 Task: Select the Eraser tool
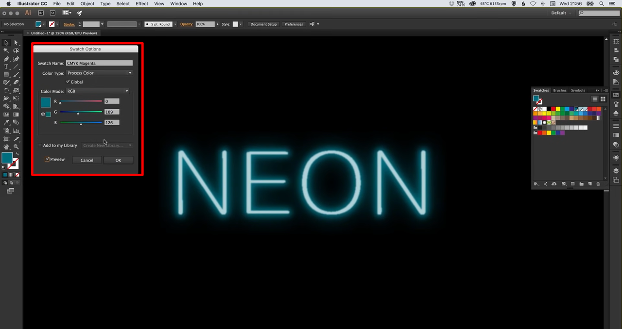coord(16,82)
